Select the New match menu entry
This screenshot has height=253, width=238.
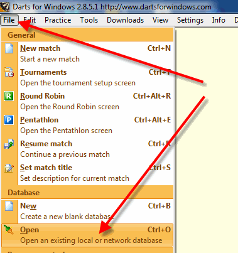[87, 53]
